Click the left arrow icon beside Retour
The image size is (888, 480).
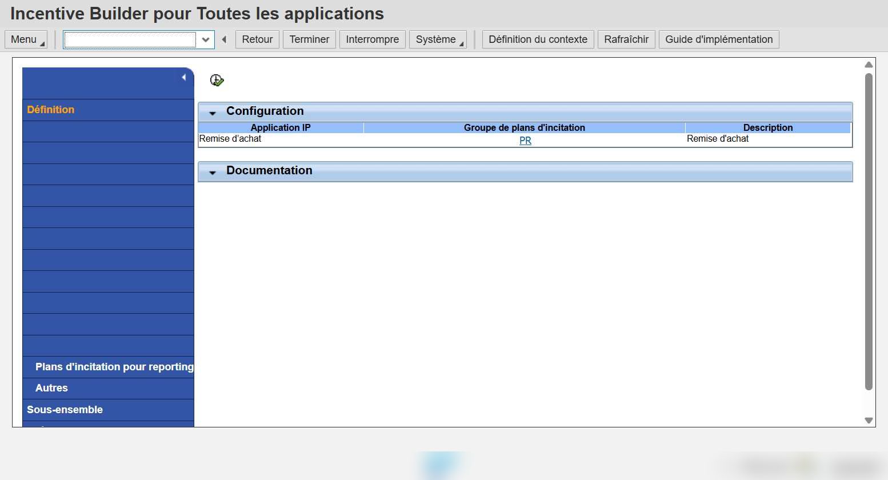click(x=224, y=39)
